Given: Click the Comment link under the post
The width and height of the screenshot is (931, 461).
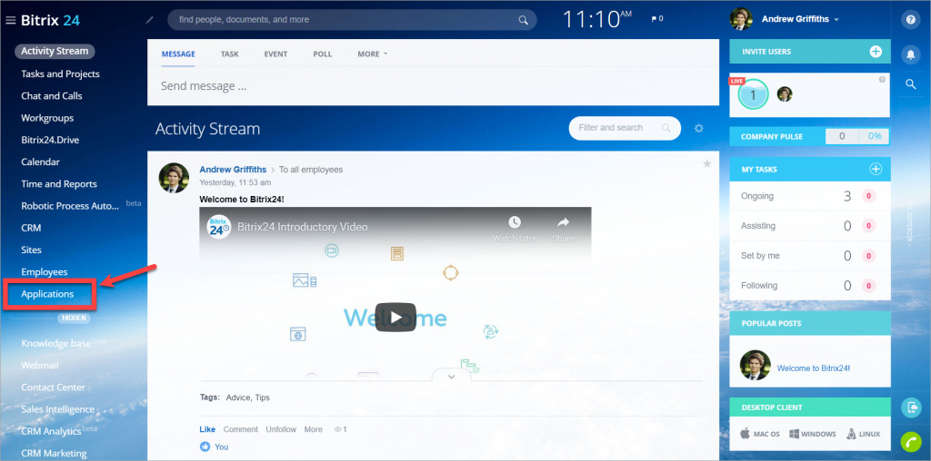Looking at the screenshot, I should click(240, 429).
